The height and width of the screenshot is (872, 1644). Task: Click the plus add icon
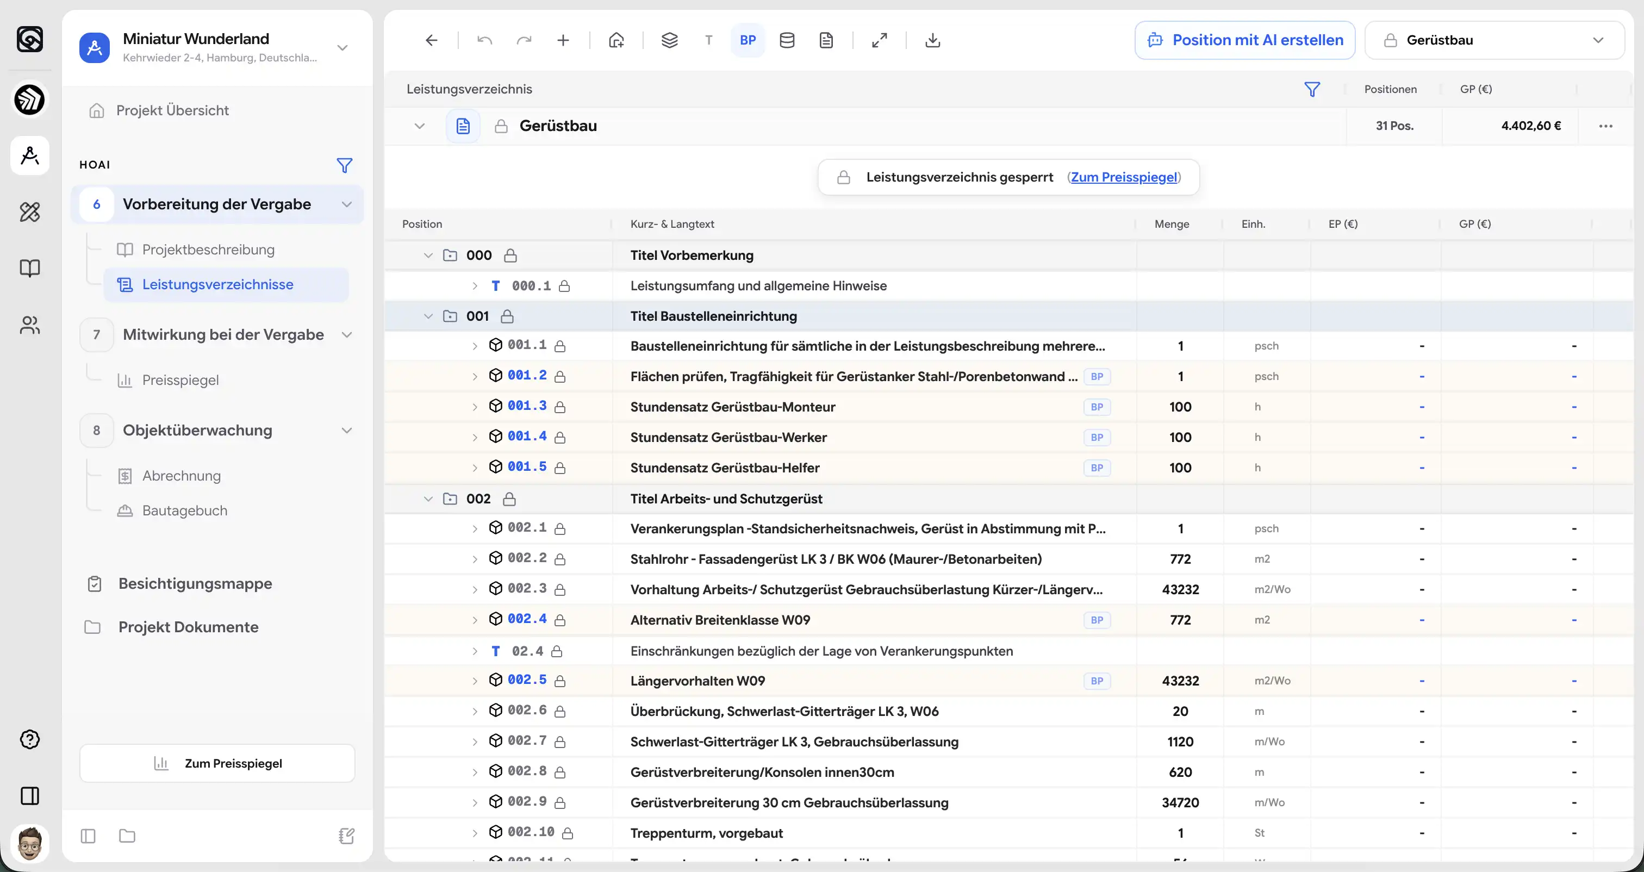(563, 40)
